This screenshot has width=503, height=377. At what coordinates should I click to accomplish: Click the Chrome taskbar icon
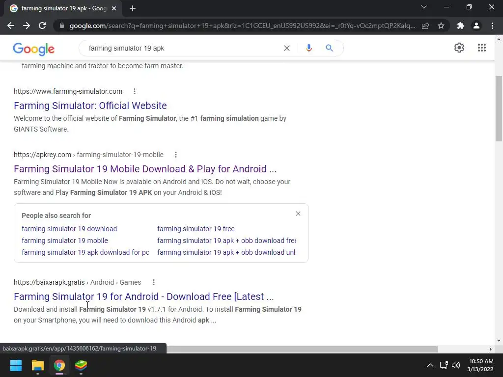[x=59, y=365]
